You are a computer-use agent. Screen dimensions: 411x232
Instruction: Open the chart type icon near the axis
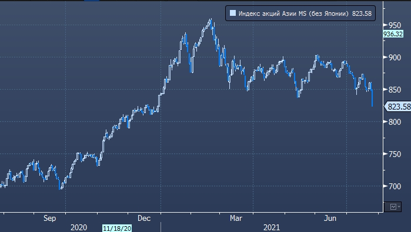click(393, 207)
